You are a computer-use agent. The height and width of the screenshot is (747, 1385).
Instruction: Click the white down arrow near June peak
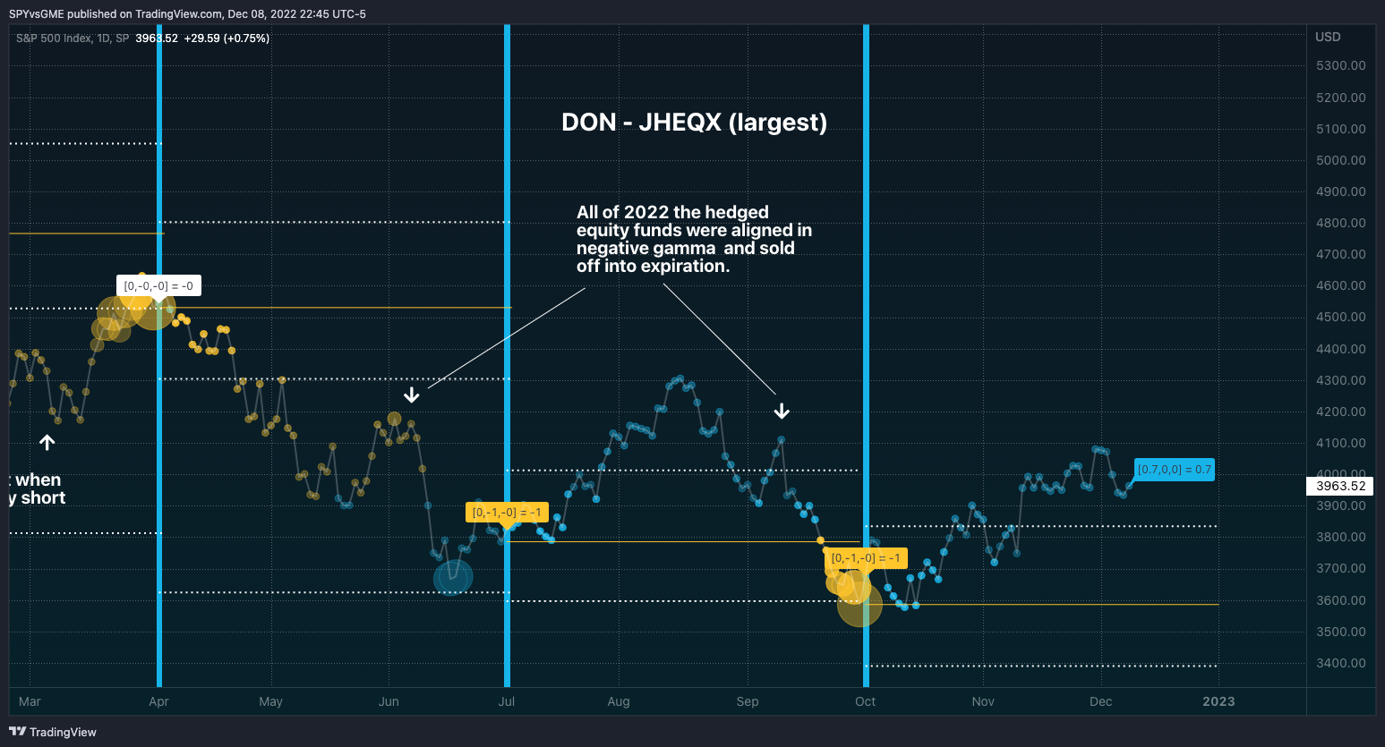[x=412, y=395]
